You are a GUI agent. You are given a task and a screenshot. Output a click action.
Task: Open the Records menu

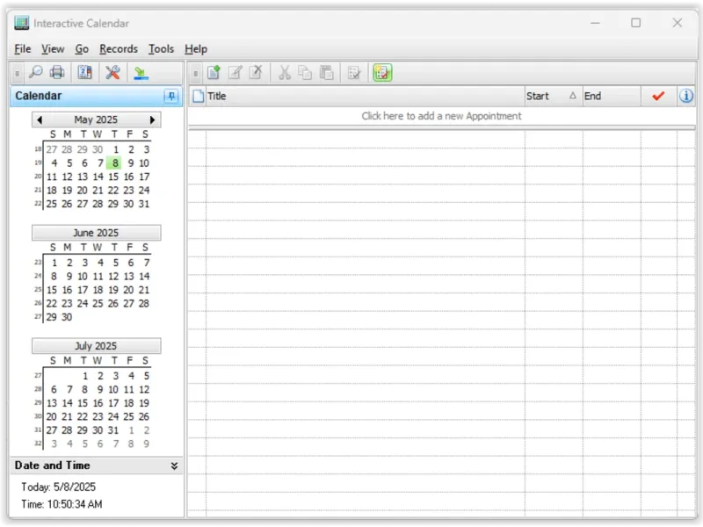(x=119, y=49)
